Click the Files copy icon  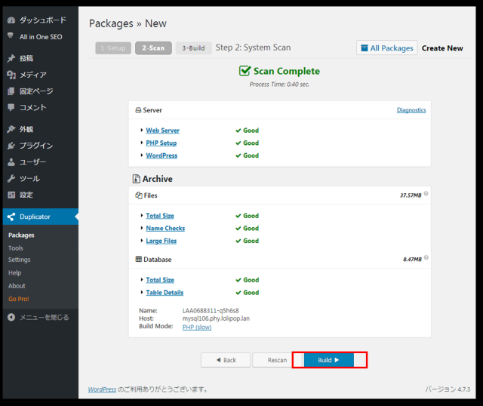point(139,195)
